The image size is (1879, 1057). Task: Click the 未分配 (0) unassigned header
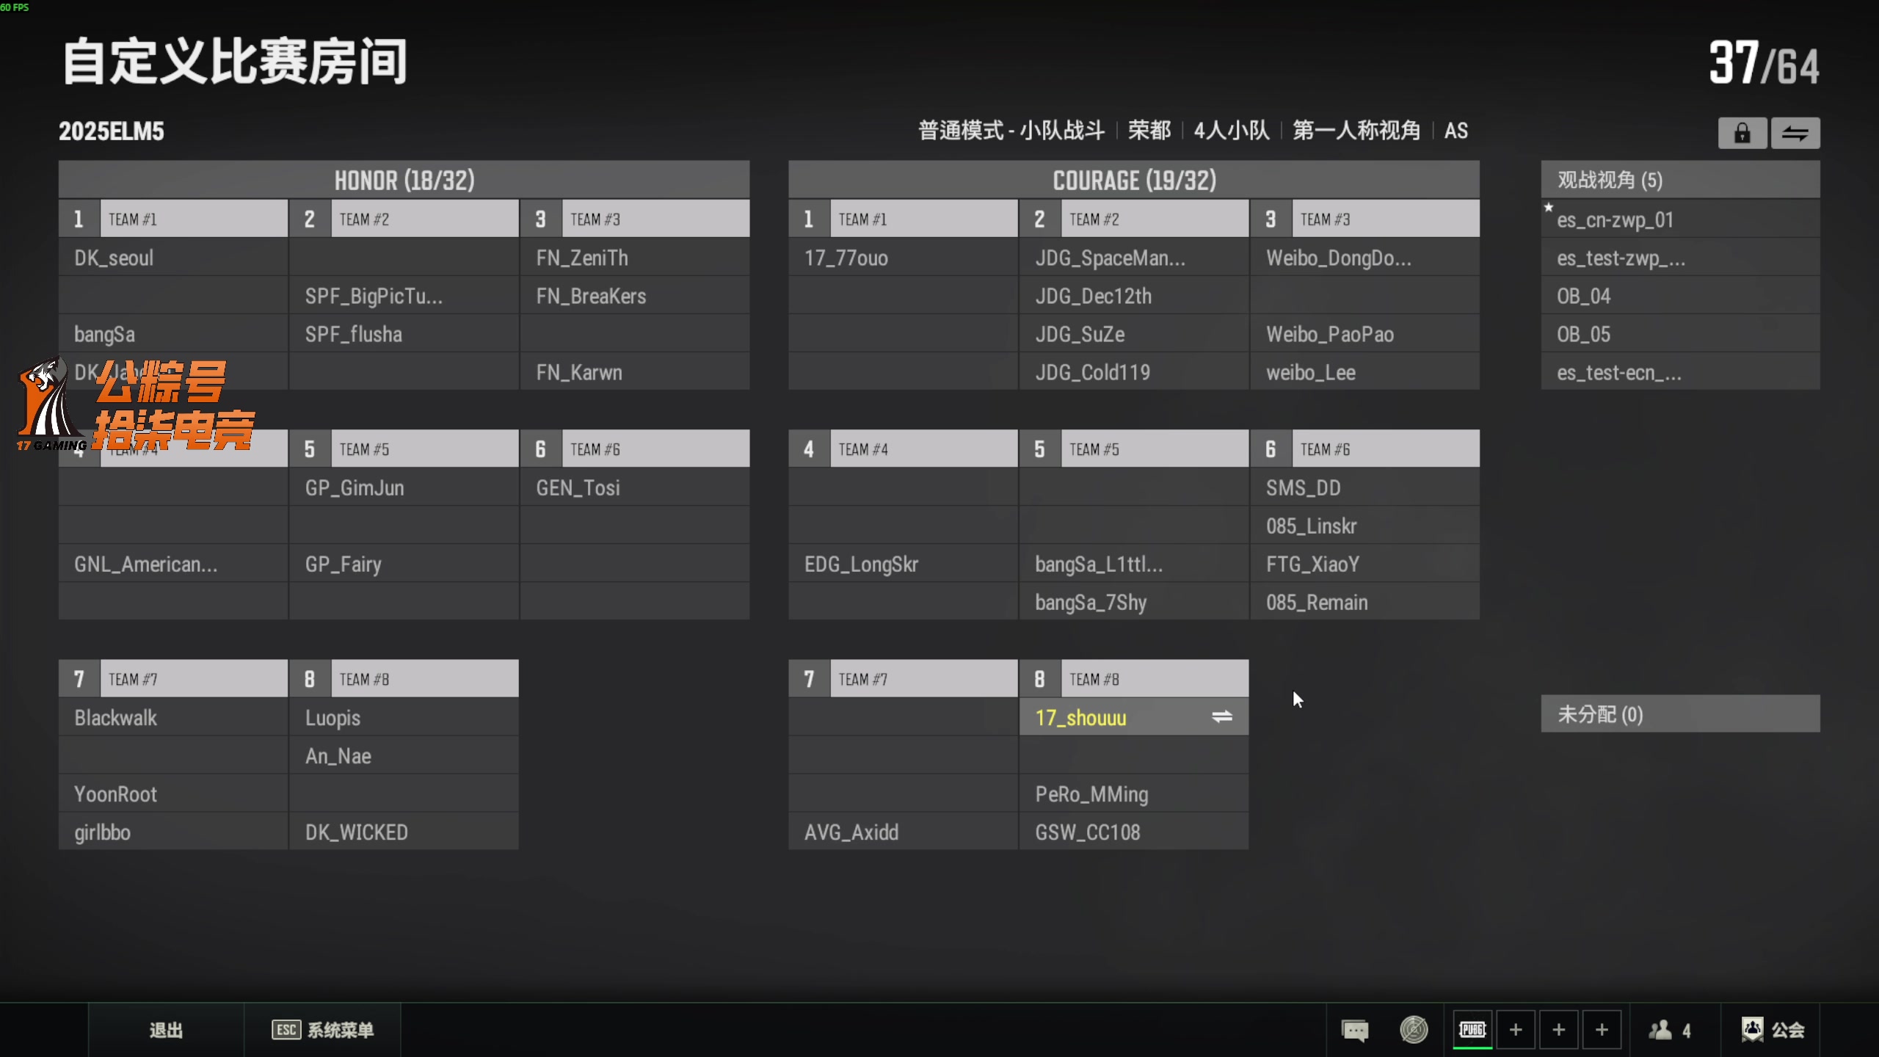tap(1680, 714)
